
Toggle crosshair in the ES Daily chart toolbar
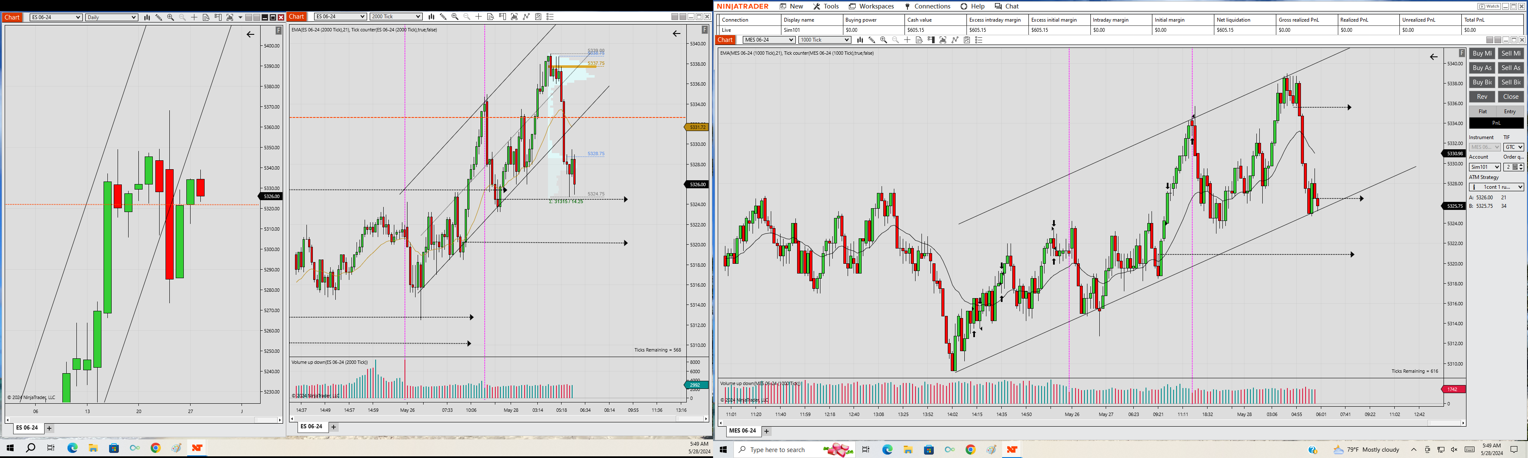(x=194, y=17)
